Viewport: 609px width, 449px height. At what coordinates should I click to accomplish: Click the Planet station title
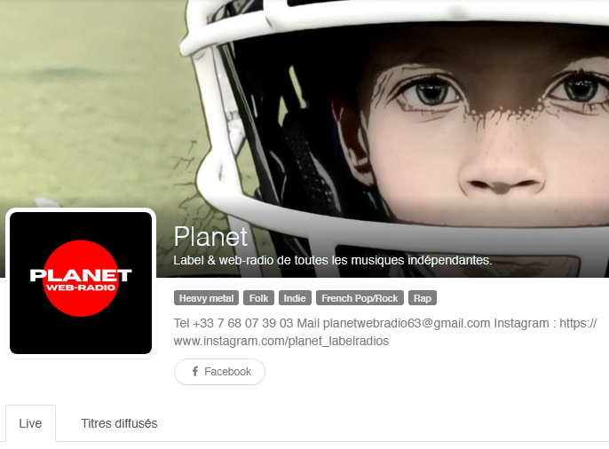point(210,236)
